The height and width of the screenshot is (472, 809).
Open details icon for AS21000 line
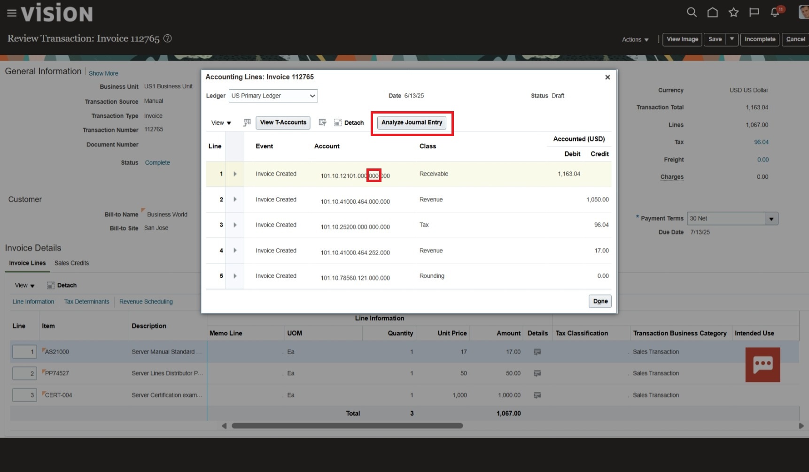[x=537, y=352]
